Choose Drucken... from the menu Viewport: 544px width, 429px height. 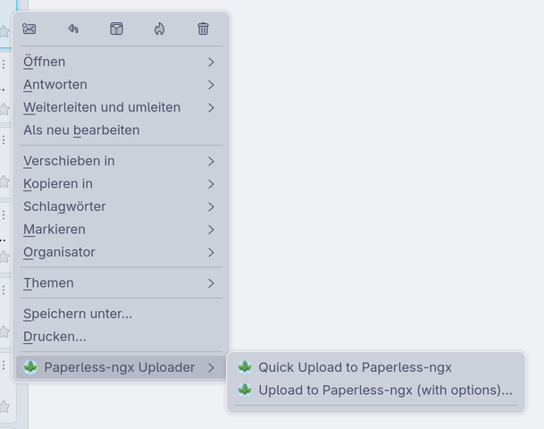pyautogui.click(x=54, y=336)
